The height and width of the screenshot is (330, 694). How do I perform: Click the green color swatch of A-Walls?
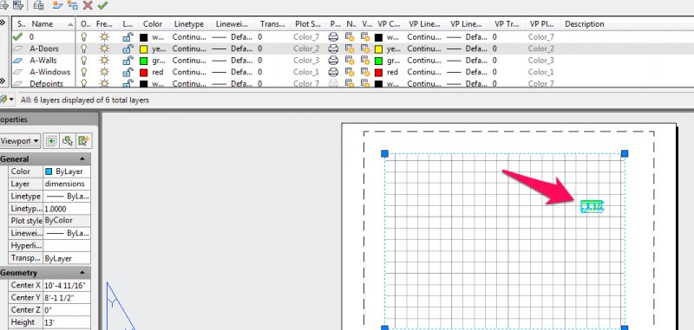pos(143,61)
